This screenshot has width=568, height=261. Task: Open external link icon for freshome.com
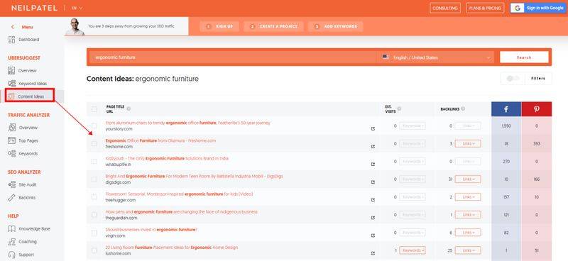373,147
